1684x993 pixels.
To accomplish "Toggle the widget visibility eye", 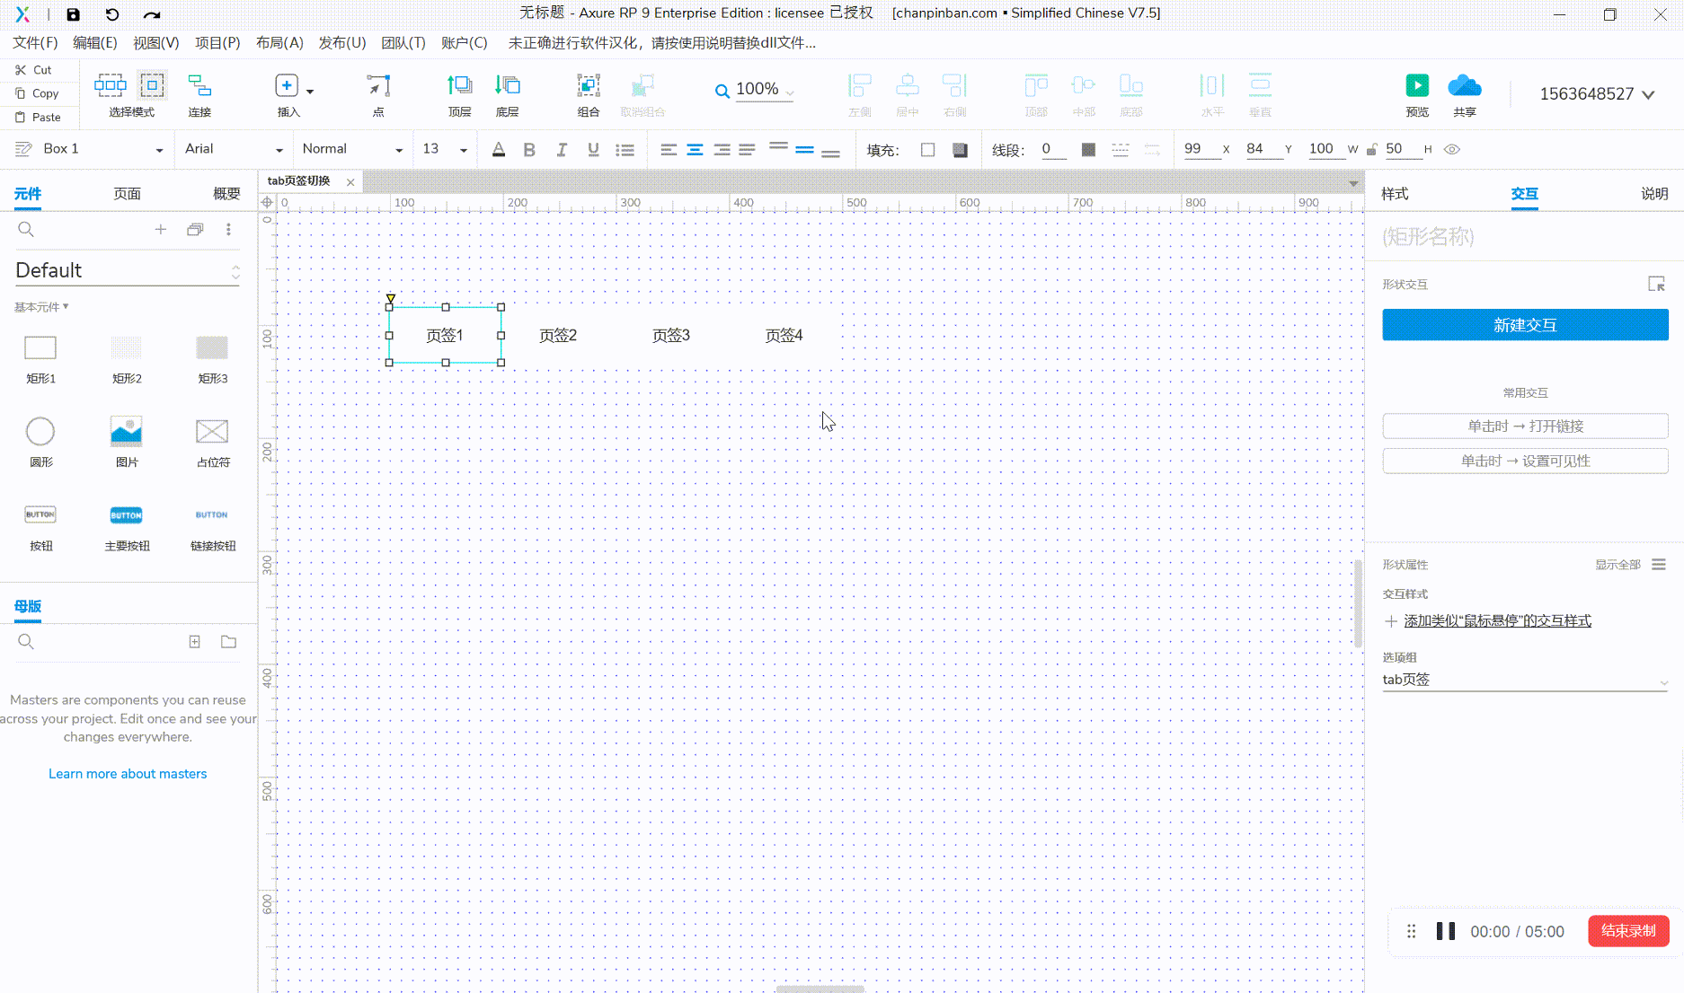I will pyautogui.click(x=1452, y=150).
